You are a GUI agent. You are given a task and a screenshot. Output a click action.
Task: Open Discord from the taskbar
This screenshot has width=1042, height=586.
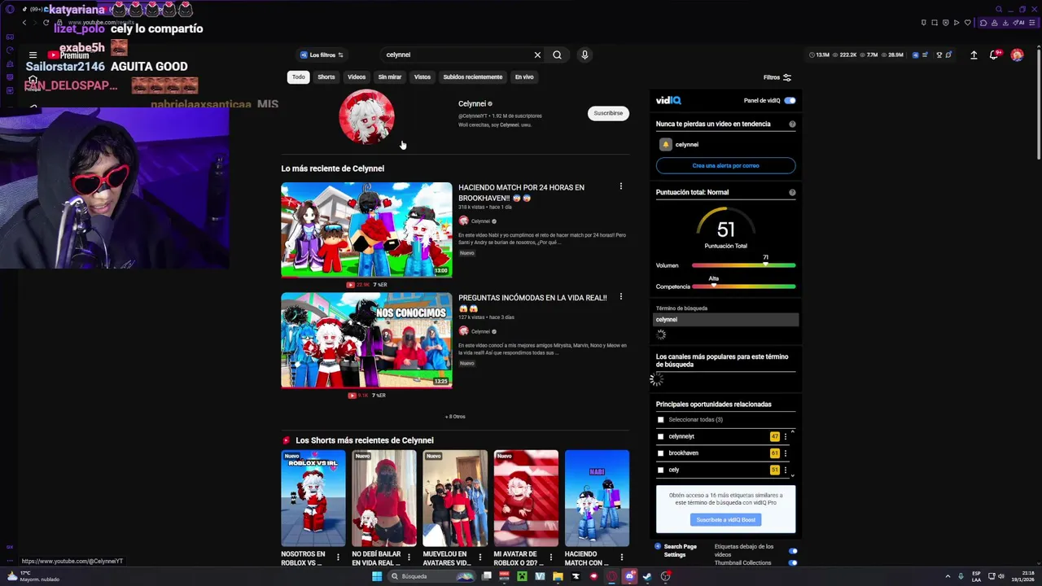pos(629,576)
